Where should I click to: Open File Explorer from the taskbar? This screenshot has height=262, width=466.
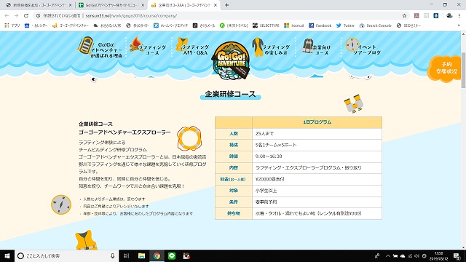point(142,255)
